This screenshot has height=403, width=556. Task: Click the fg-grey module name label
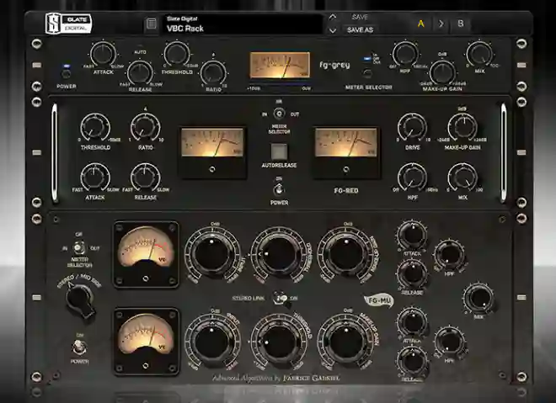334,65
